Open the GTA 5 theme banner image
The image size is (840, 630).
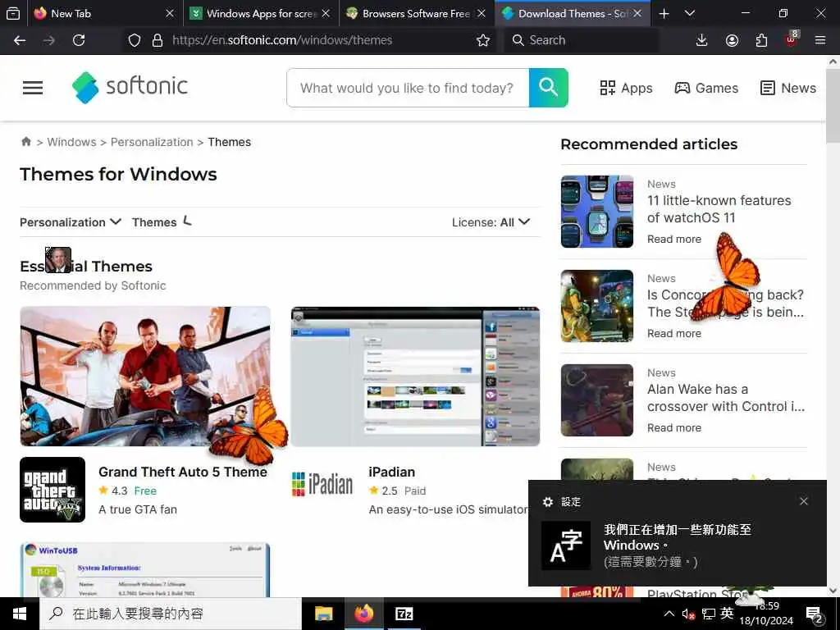145,376
